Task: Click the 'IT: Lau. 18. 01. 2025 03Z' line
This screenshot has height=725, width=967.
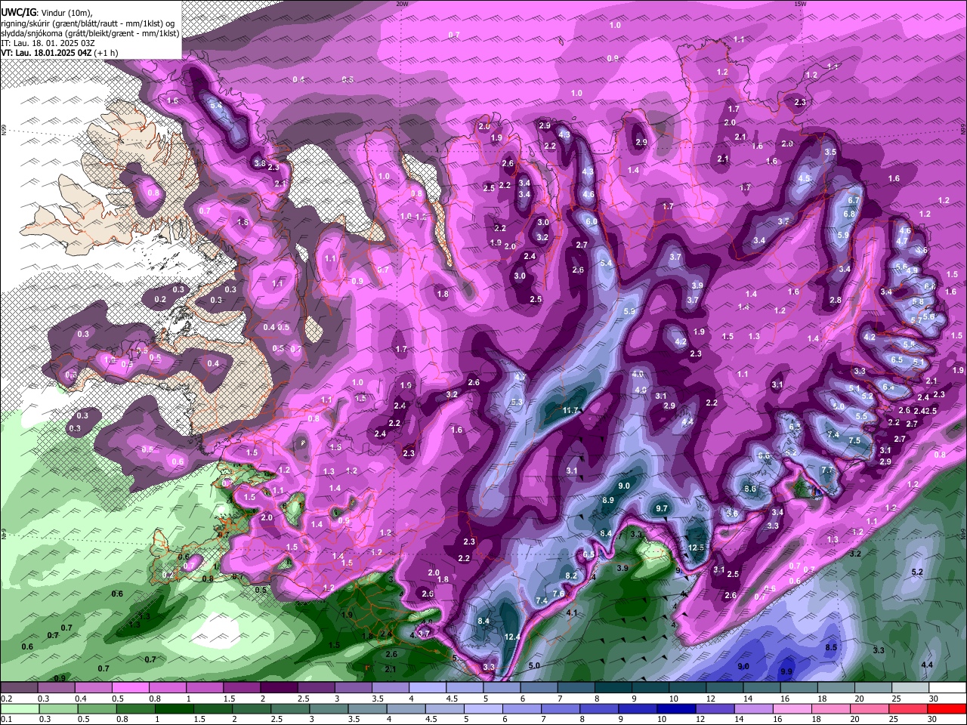Action: (48, 43)
